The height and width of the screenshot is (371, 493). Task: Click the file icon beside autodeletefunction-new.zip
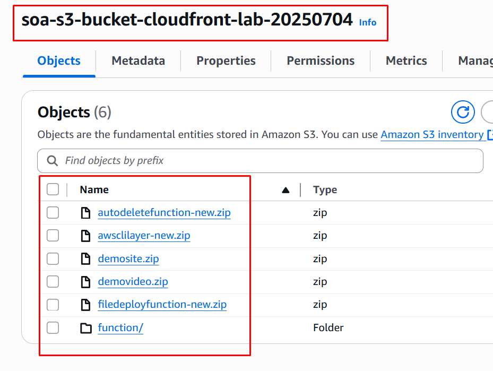(85, 213)
